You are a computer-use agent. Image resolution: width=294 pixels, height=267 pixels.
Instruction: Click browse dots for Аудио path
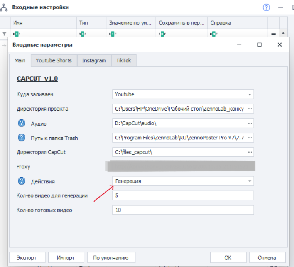coord(250,123)
